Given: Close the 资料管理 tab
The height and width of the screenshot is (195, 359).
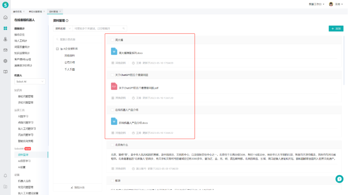Looking at the screenshot, I should pos(60,11).
